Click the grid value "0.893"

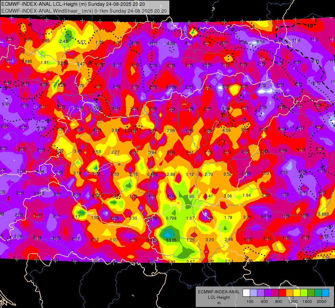(323, 214)
